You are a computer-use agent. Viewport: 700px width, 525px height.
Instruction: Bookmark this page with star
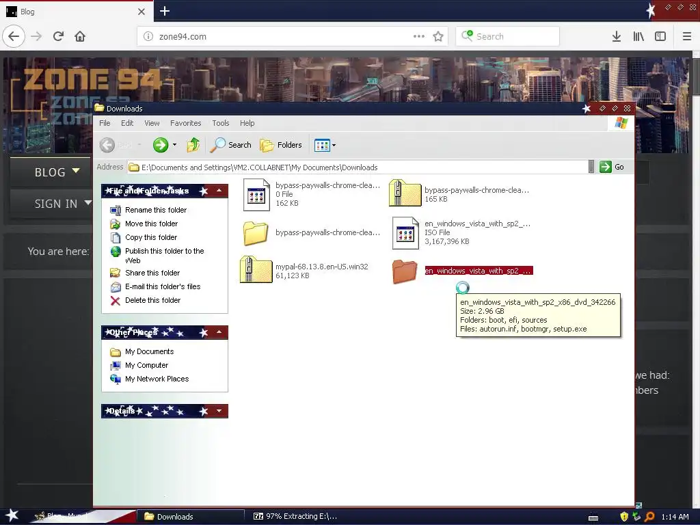click(438, 36)
